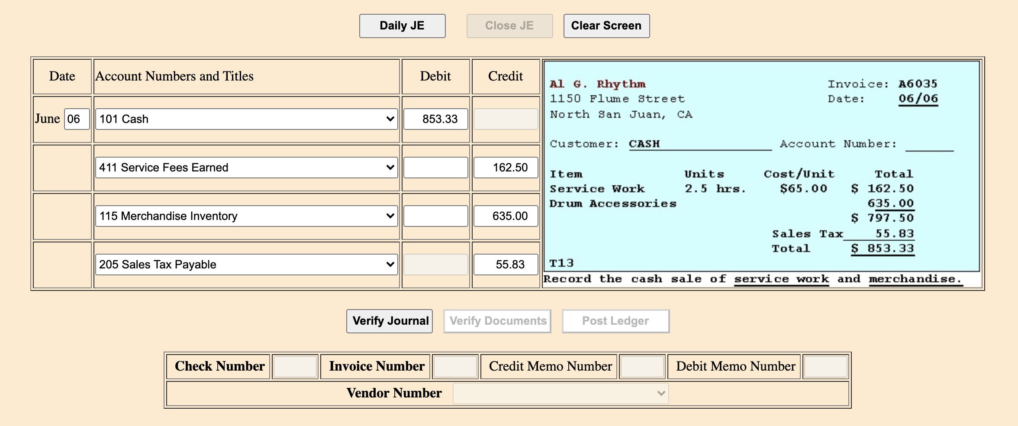Click the Sales Tax amount 55.83 on invoice
1018x426 pixels.
point(895,234)
